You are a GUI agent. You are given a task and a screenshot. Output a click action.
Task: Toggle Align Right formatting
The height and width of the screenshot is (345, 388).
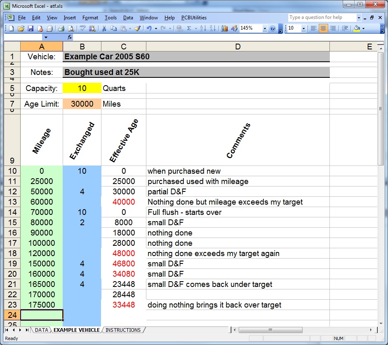(333, 28)
